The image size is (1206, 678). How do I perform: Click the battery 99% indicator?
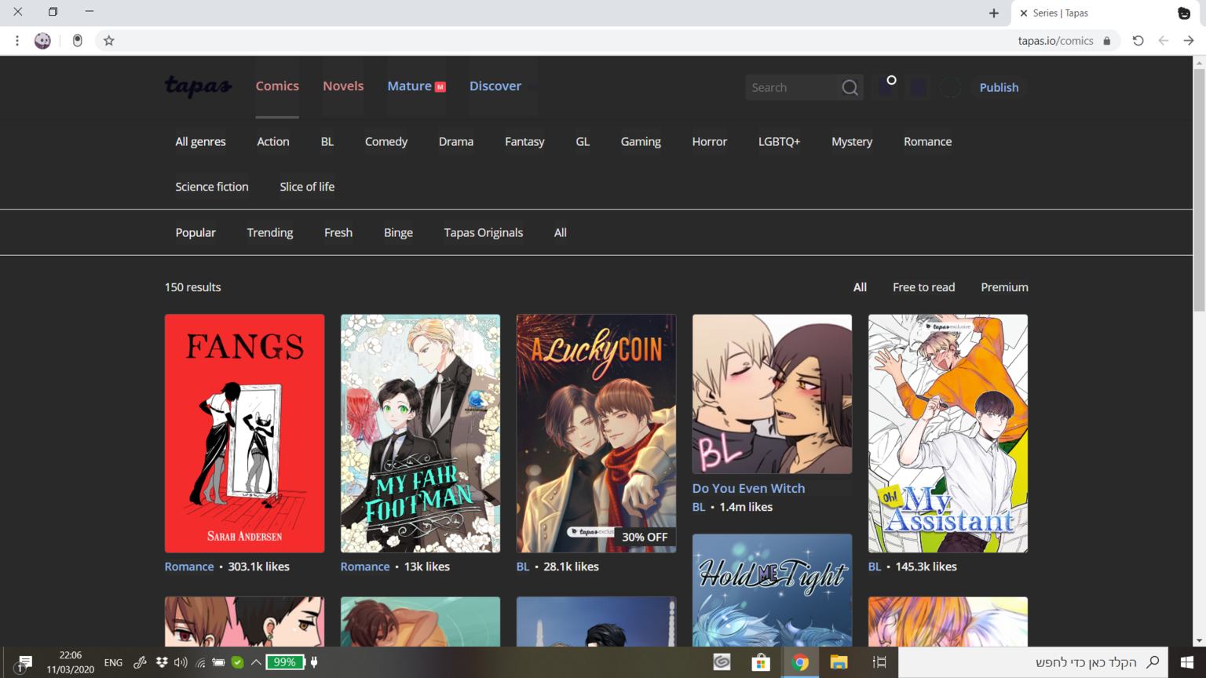pyautogui.click(x=285, y=662)
